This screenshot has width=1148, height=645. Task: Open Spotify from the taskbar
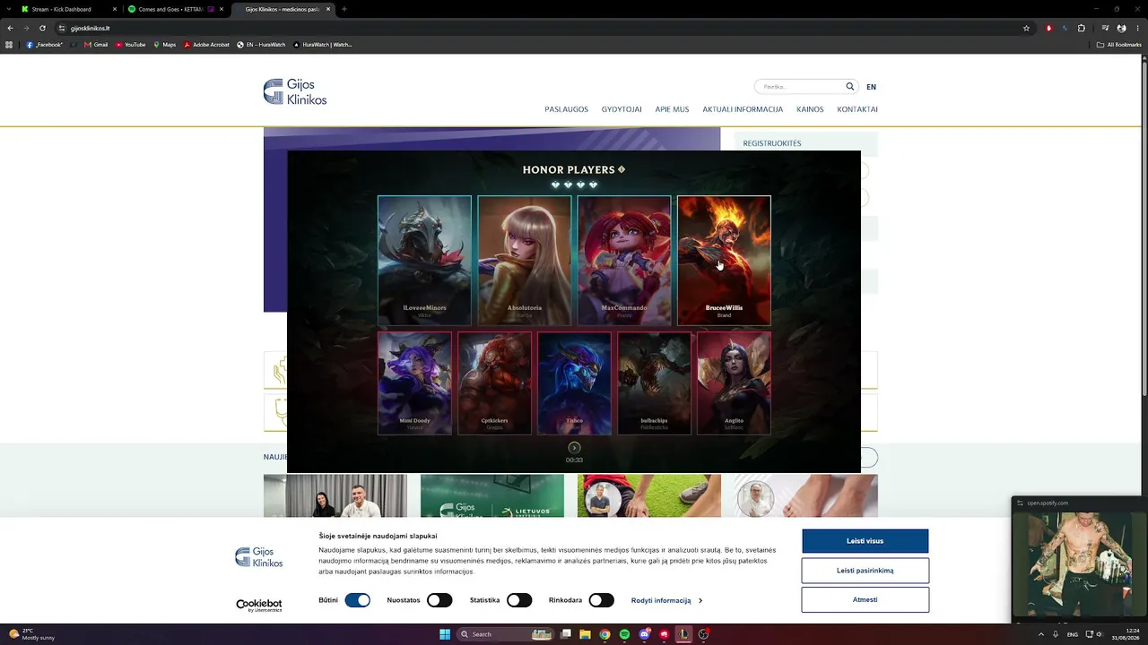[x=624, y=634]
